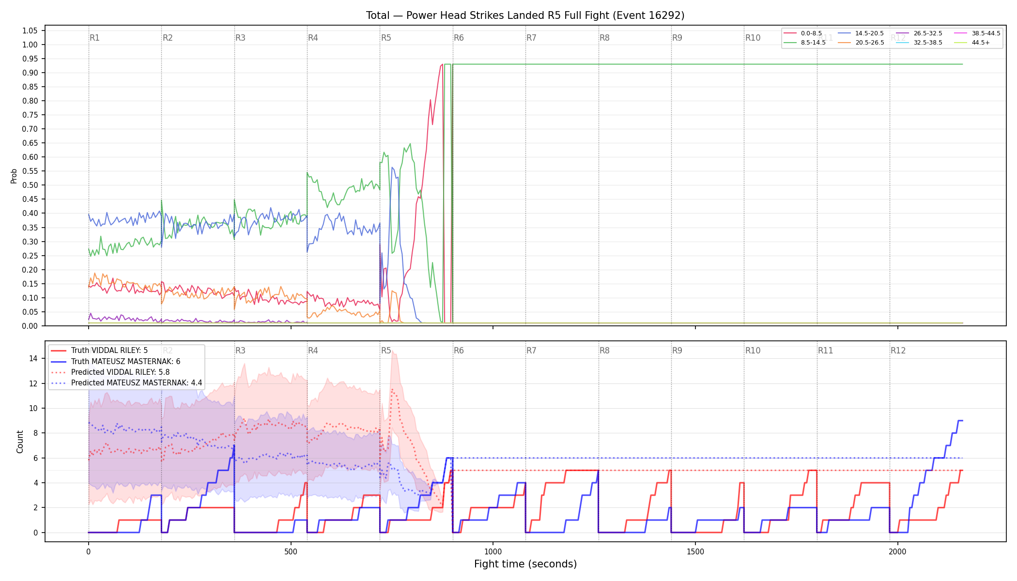The image size is (1017, 581).
Task: Click the R7 round marker in Count chart
Action: (532, 351)
